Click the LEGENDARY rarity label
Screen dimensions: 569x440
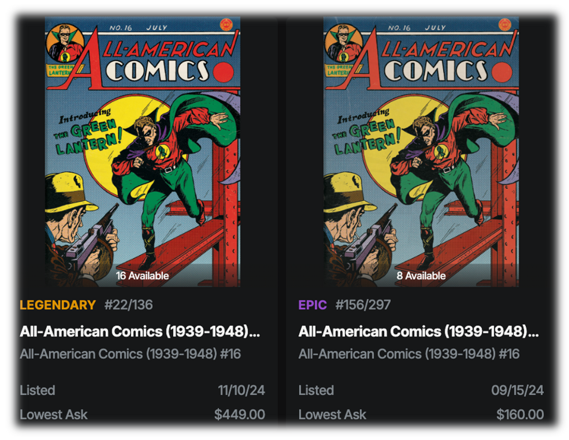[x=58, y=305]
